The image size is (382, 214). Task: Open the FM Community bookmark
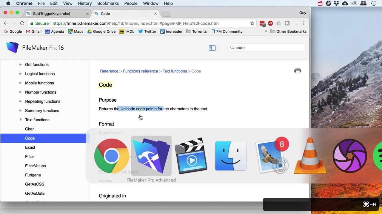[227, 31]
